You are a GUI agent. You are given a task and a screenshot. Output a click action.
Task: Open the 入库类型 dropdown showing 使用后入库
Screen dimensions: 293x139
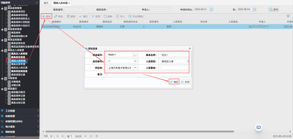coord(188,61)
